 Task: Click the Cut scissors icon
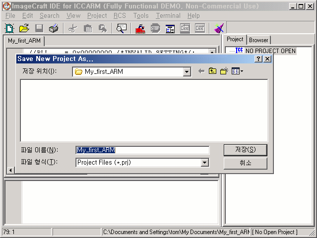(73, 28)
